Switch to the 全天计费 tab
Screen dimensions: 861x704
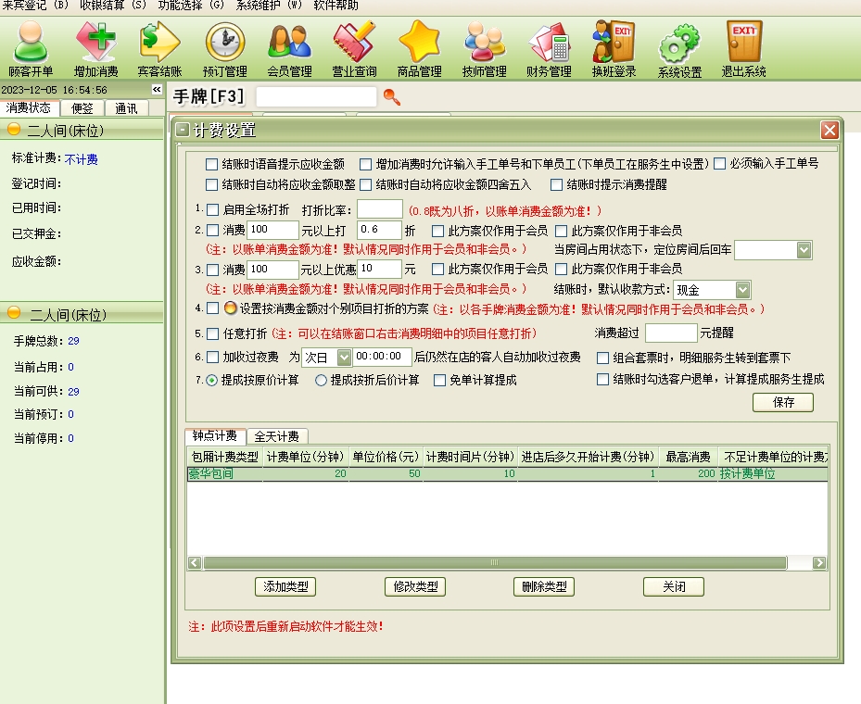[278, 436]
